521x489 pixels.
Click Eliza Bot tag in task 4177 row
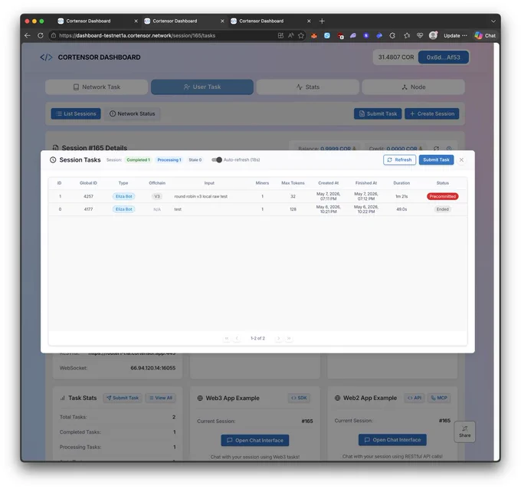click(123, 209)
